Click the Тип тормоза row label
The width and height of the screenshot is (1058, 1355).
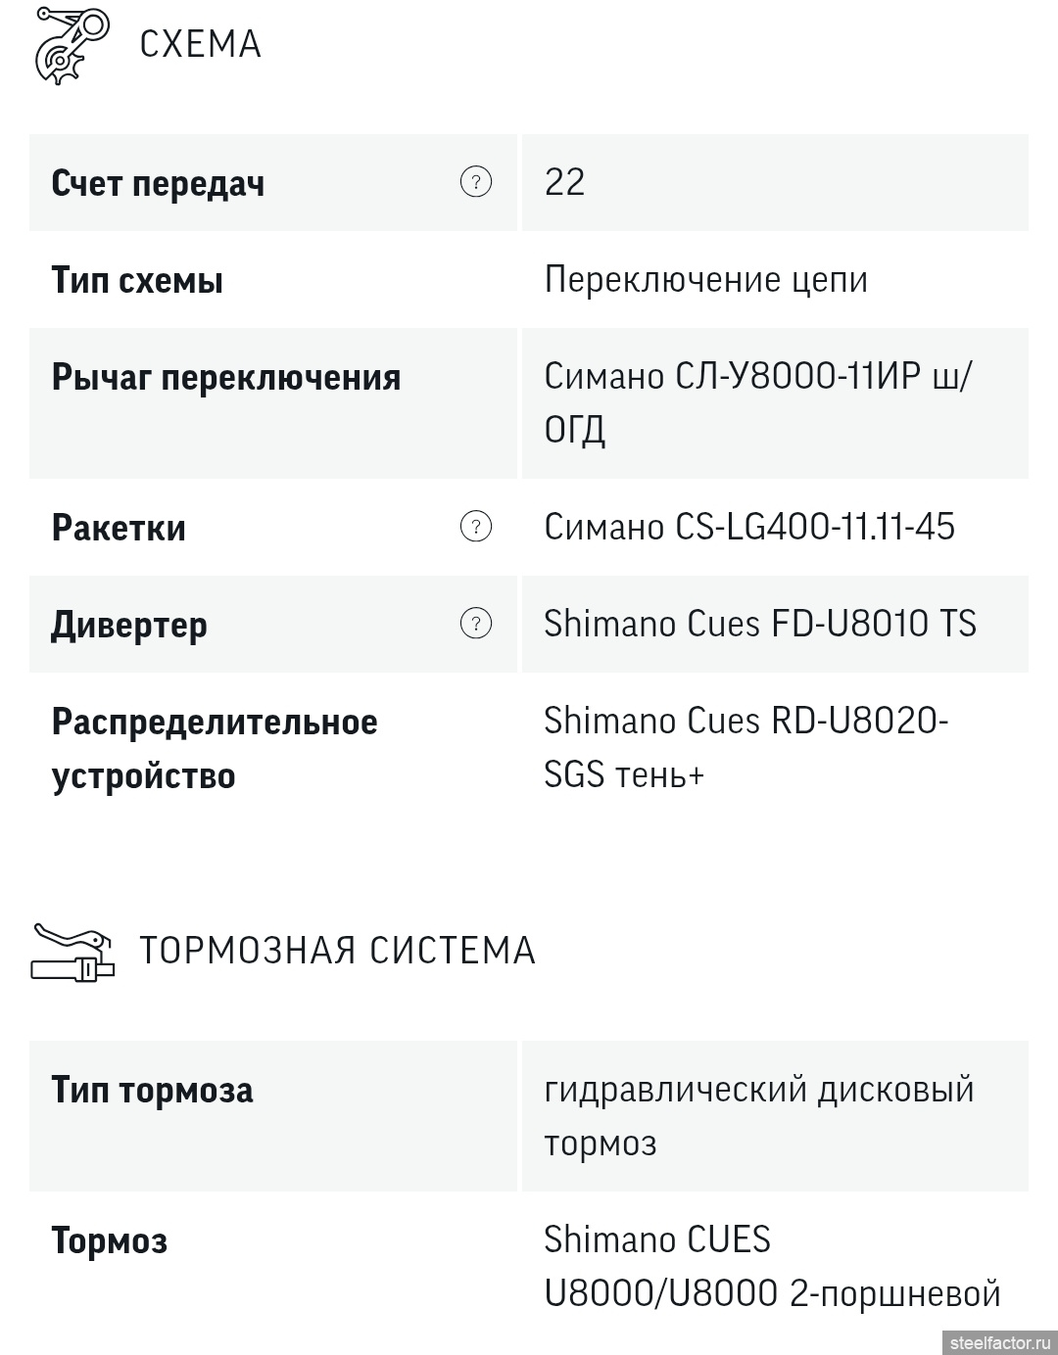(152, 1090)
